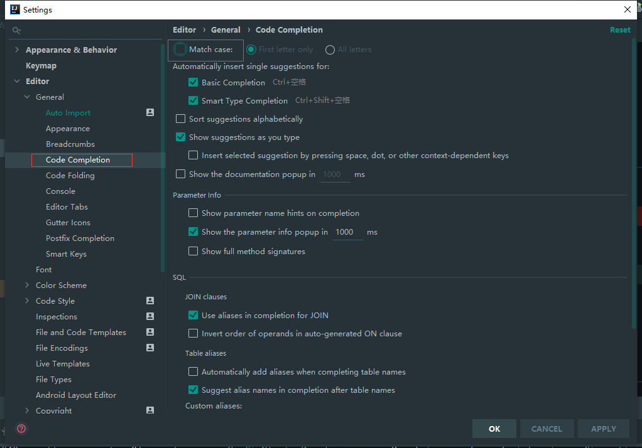
Task: Click the profile icon beside Inspections
Action: [150, 316]
